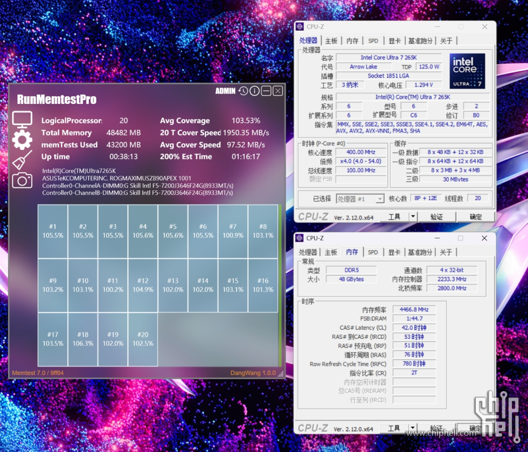Select 显卡 tab in lower CPU-Z window

(x=394, y=252)
